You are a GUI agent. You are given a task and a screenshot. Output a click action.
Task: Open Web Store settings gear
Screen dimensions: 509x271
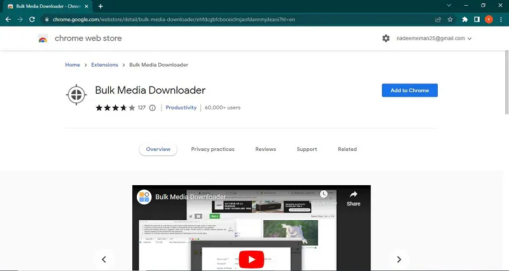coord(386,38)
